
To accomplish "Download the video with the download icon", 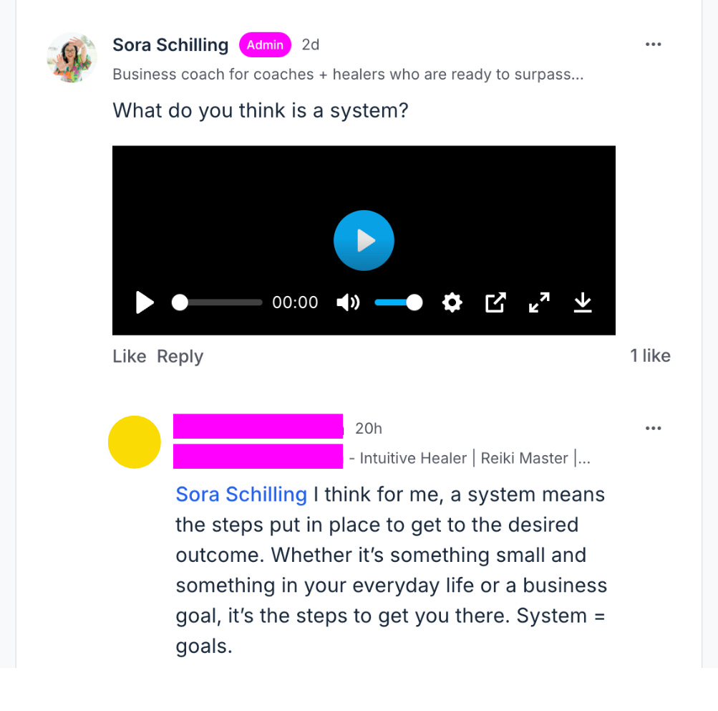I will 583,302.
